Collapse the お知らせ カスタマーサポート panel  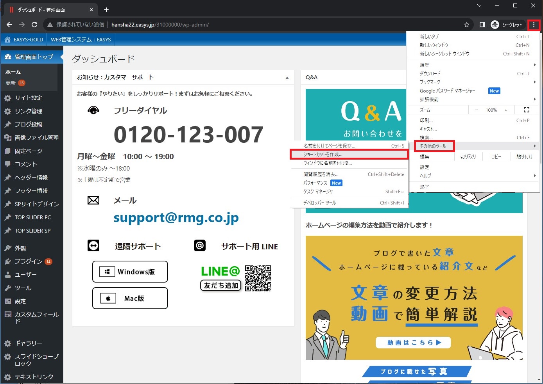point(287,78)
